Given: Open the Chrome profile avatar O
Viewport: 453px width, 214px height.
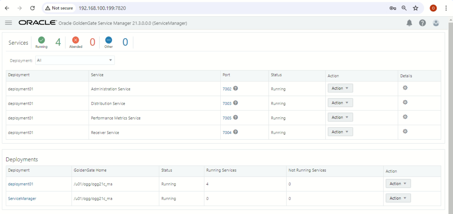Looking at the screenshot, I should click(x=433, y=8).
